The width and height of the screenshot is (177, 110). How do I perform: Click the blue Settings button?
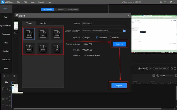tap(119, 44)
